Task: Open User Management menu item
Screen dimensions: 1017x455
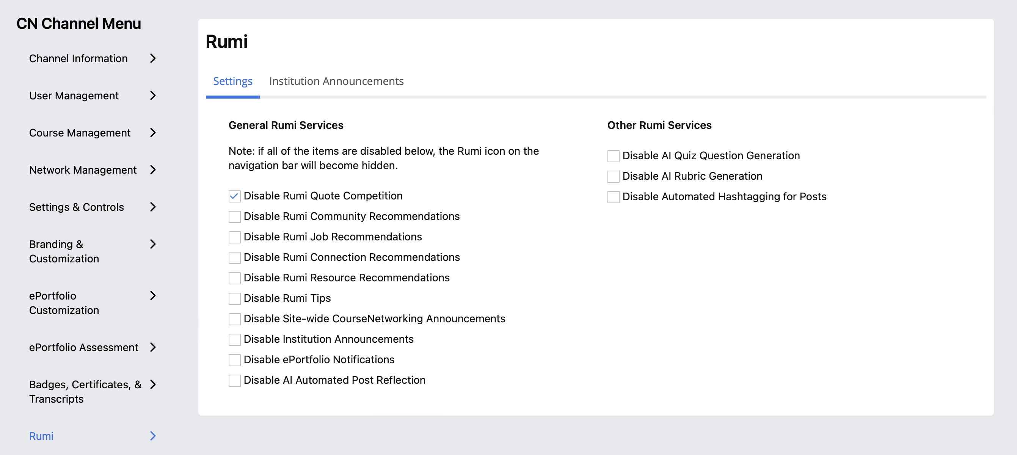Action: (x=74, y=96)
